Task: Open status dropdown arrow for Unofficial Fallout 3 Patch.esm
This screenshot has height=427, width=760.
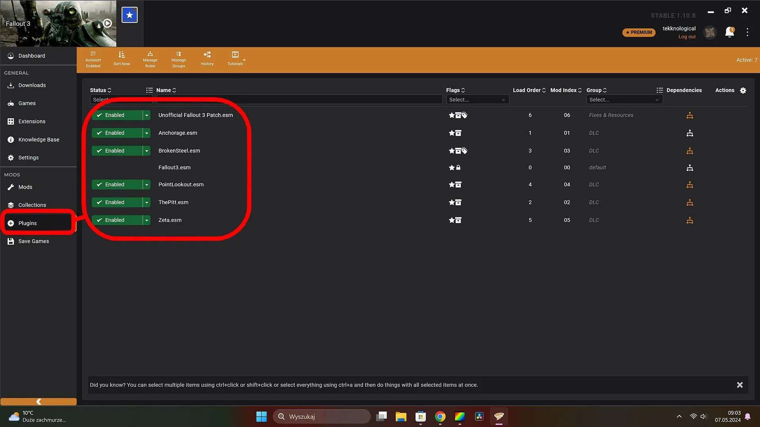Action: 147,115
